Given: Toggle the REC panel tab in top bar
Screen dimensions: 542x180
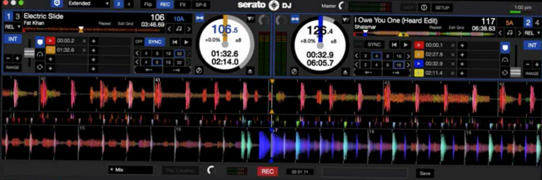Looking at the screenshot, I should 165,5.
